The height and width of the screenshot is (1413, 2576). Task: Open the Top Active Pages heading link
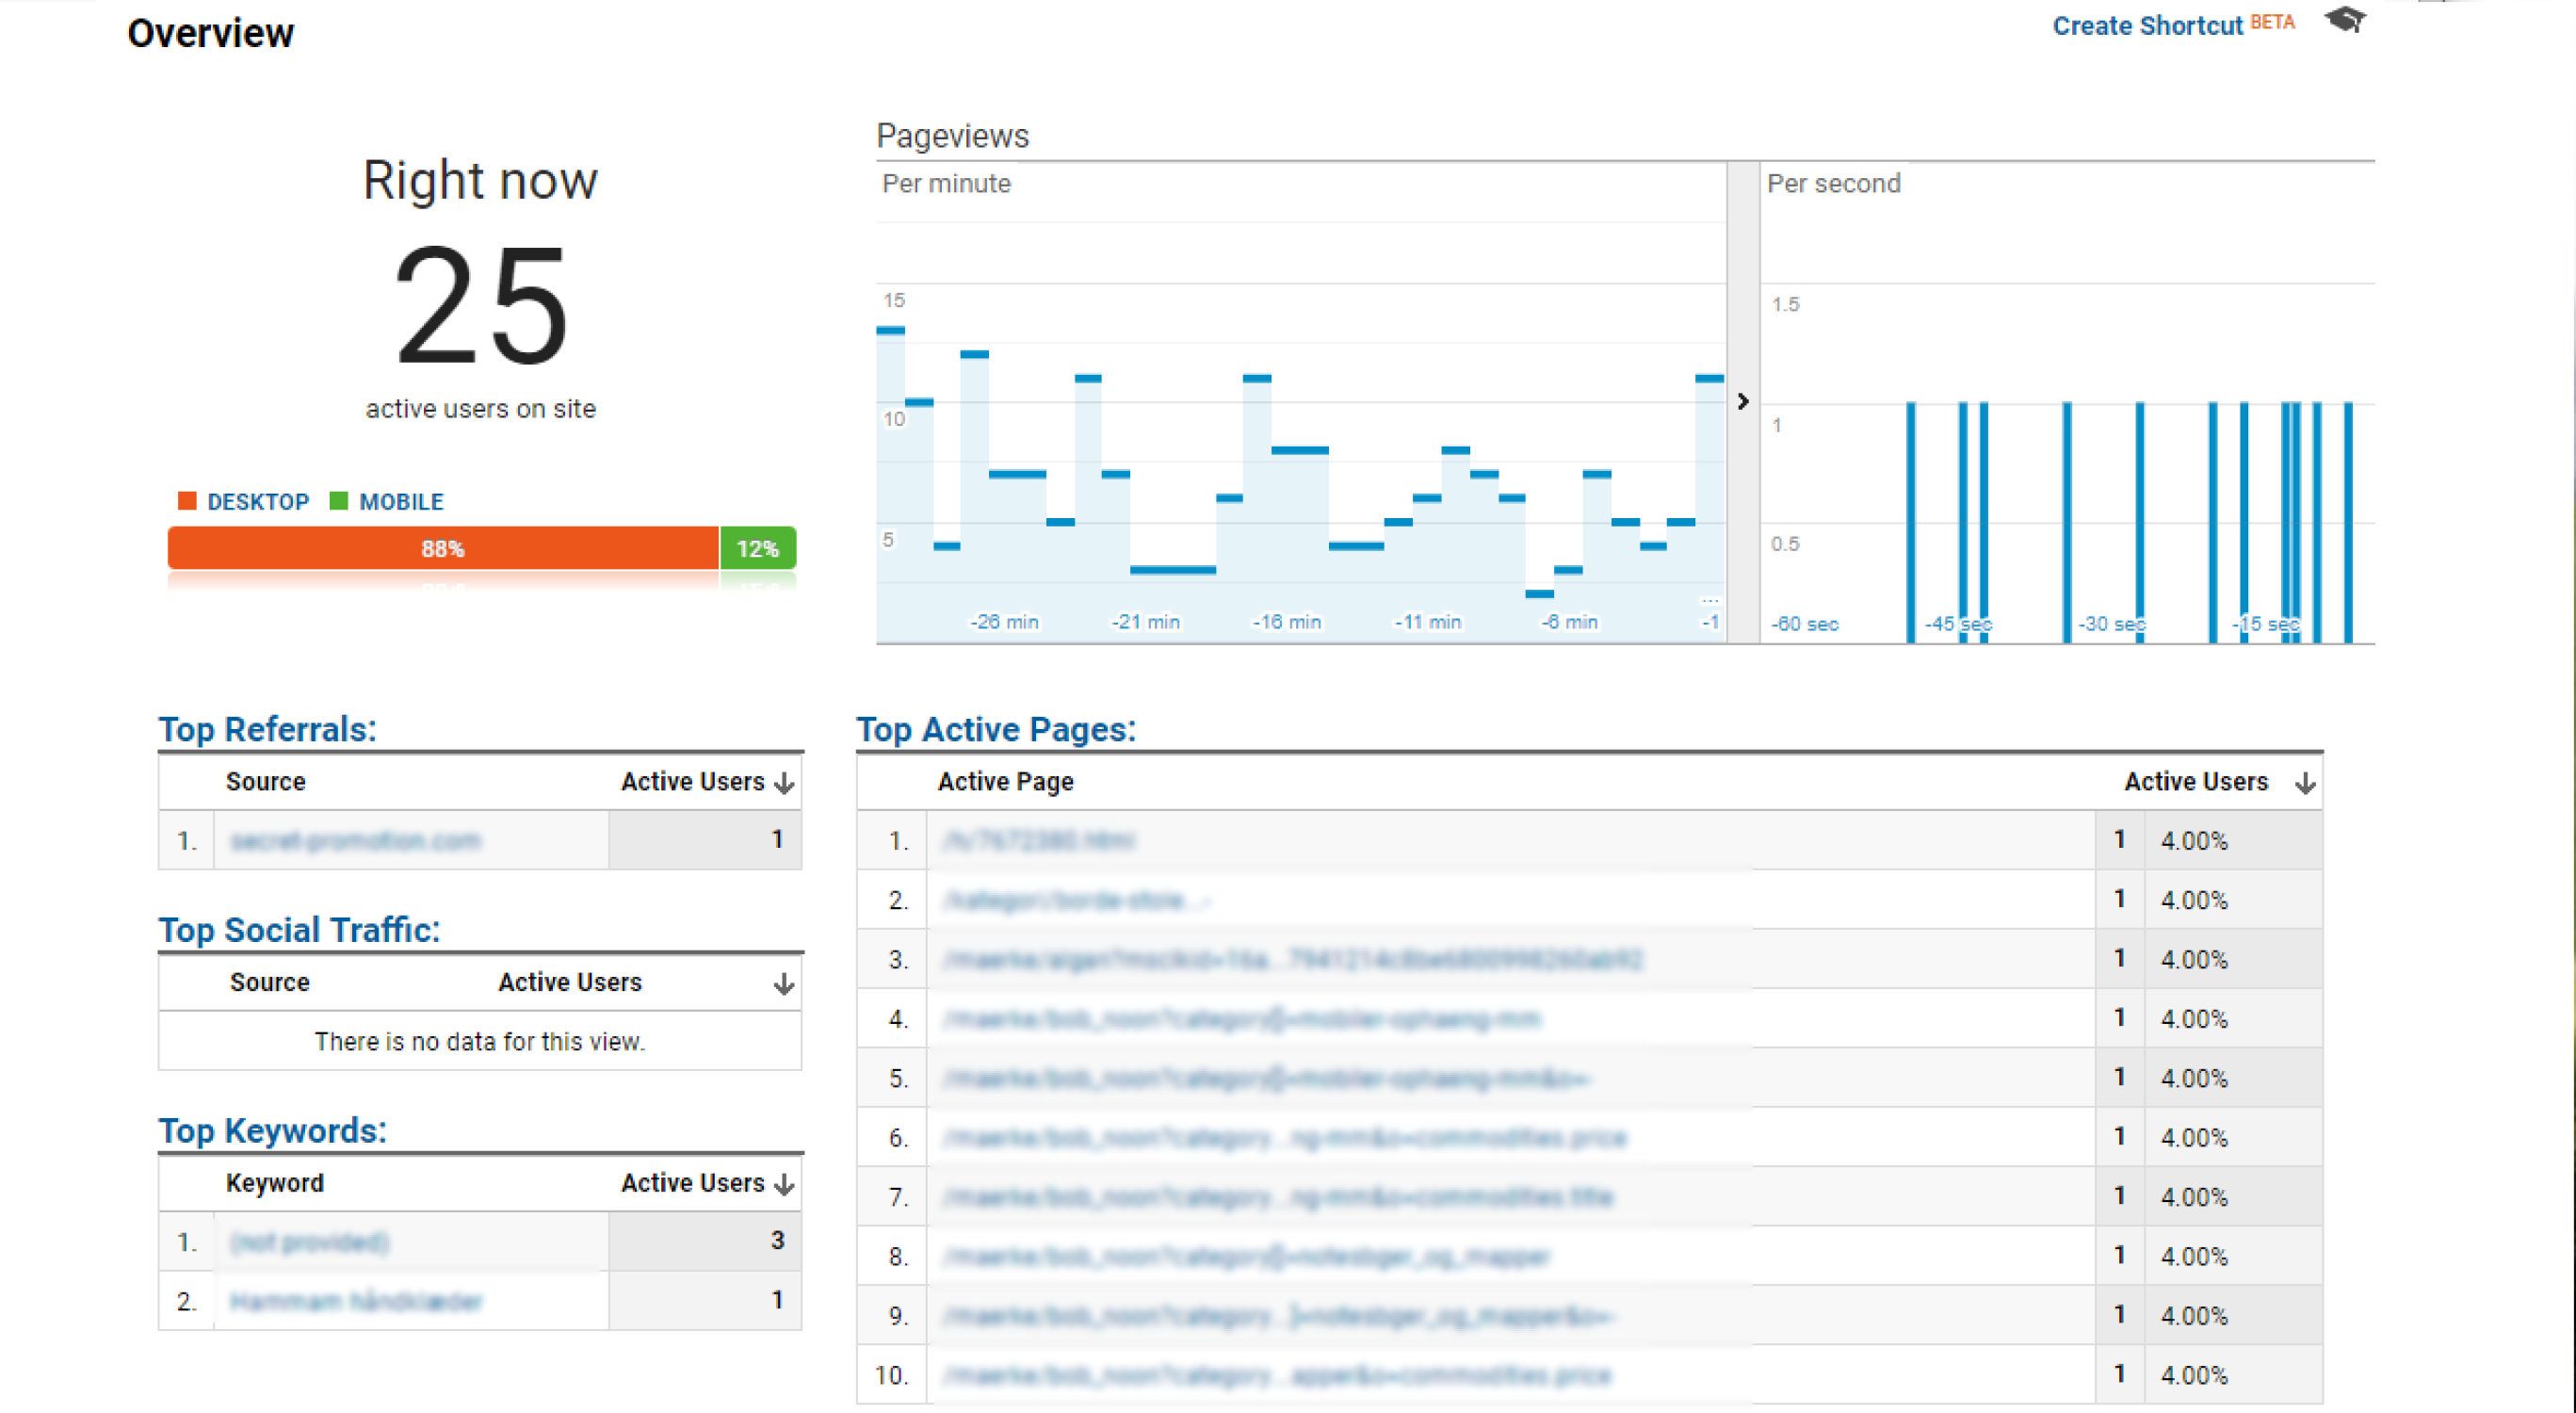[997, 729]
